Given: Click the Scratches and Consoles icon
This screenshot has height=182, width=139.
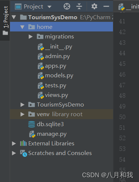Looking at the screenshot, I should click(23, 153).
